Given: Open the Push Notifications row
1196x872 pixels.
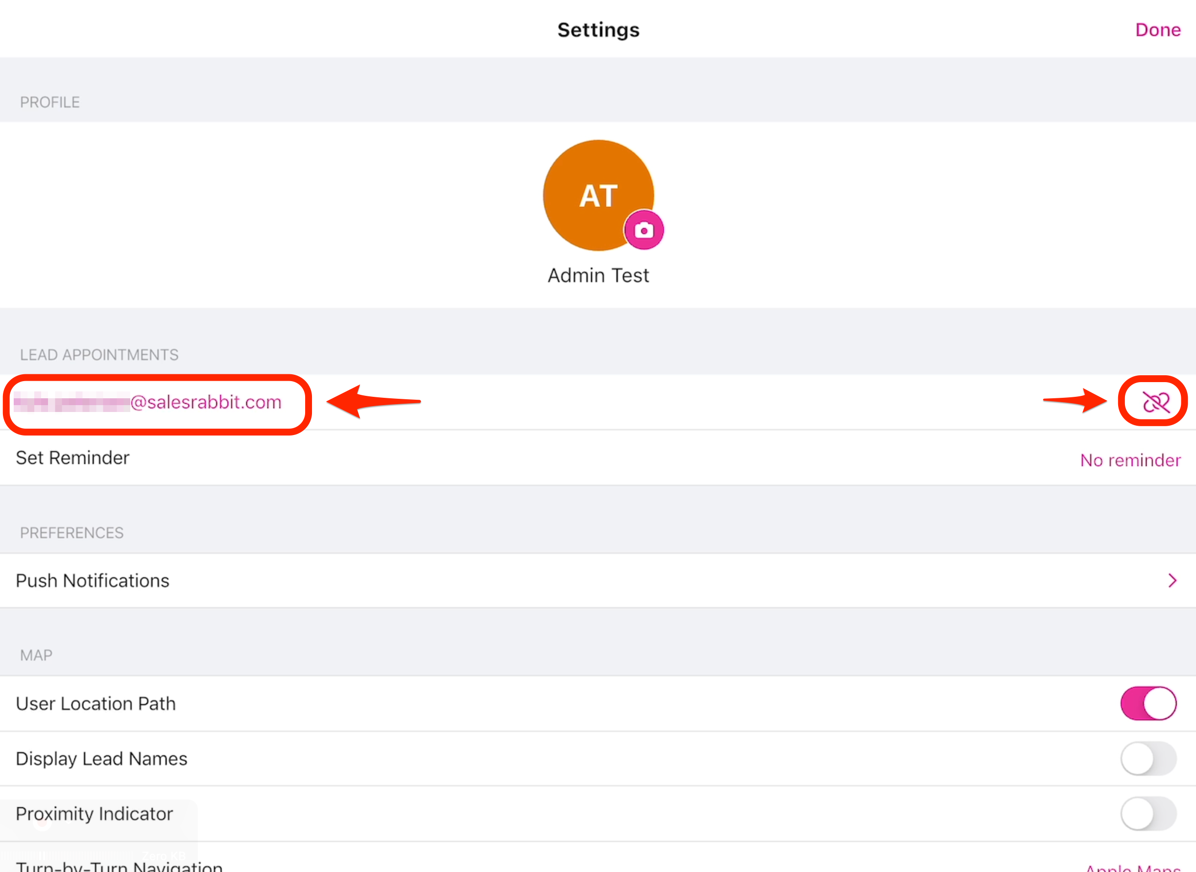Looking at the screenshot, I should tap(93, 581).
